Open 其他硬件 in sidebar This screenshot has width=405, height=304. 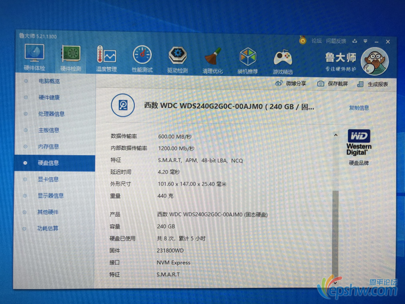coord(48,212)
